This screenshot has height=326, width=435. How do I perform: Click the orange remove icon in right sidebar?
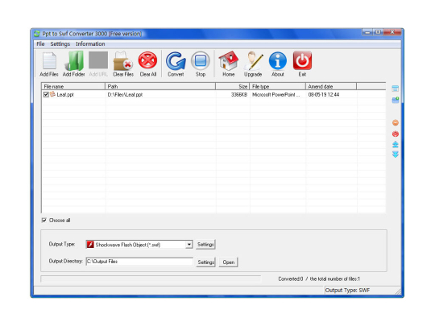click(x=396, y=122)
